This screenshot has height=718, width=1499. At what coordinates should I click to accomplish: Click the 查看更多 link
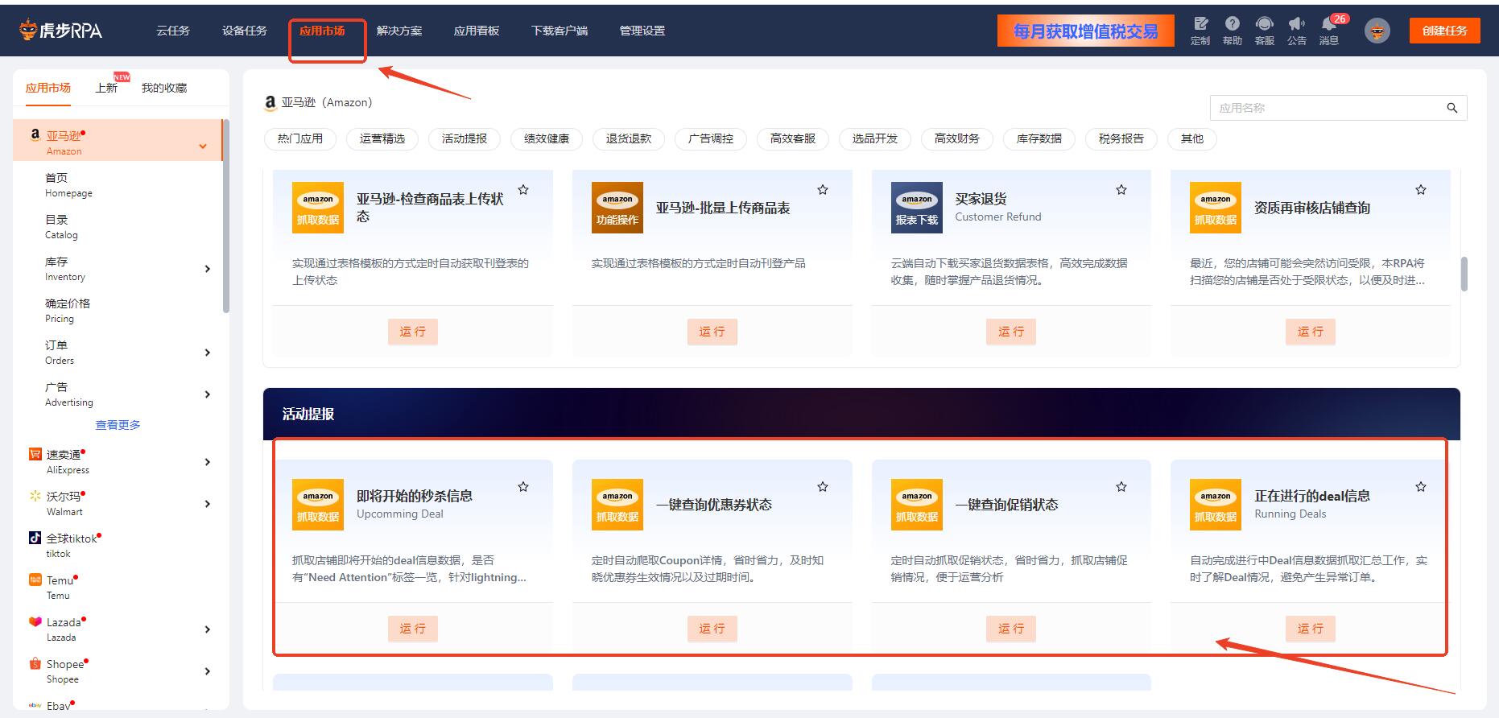pos(118,425)
